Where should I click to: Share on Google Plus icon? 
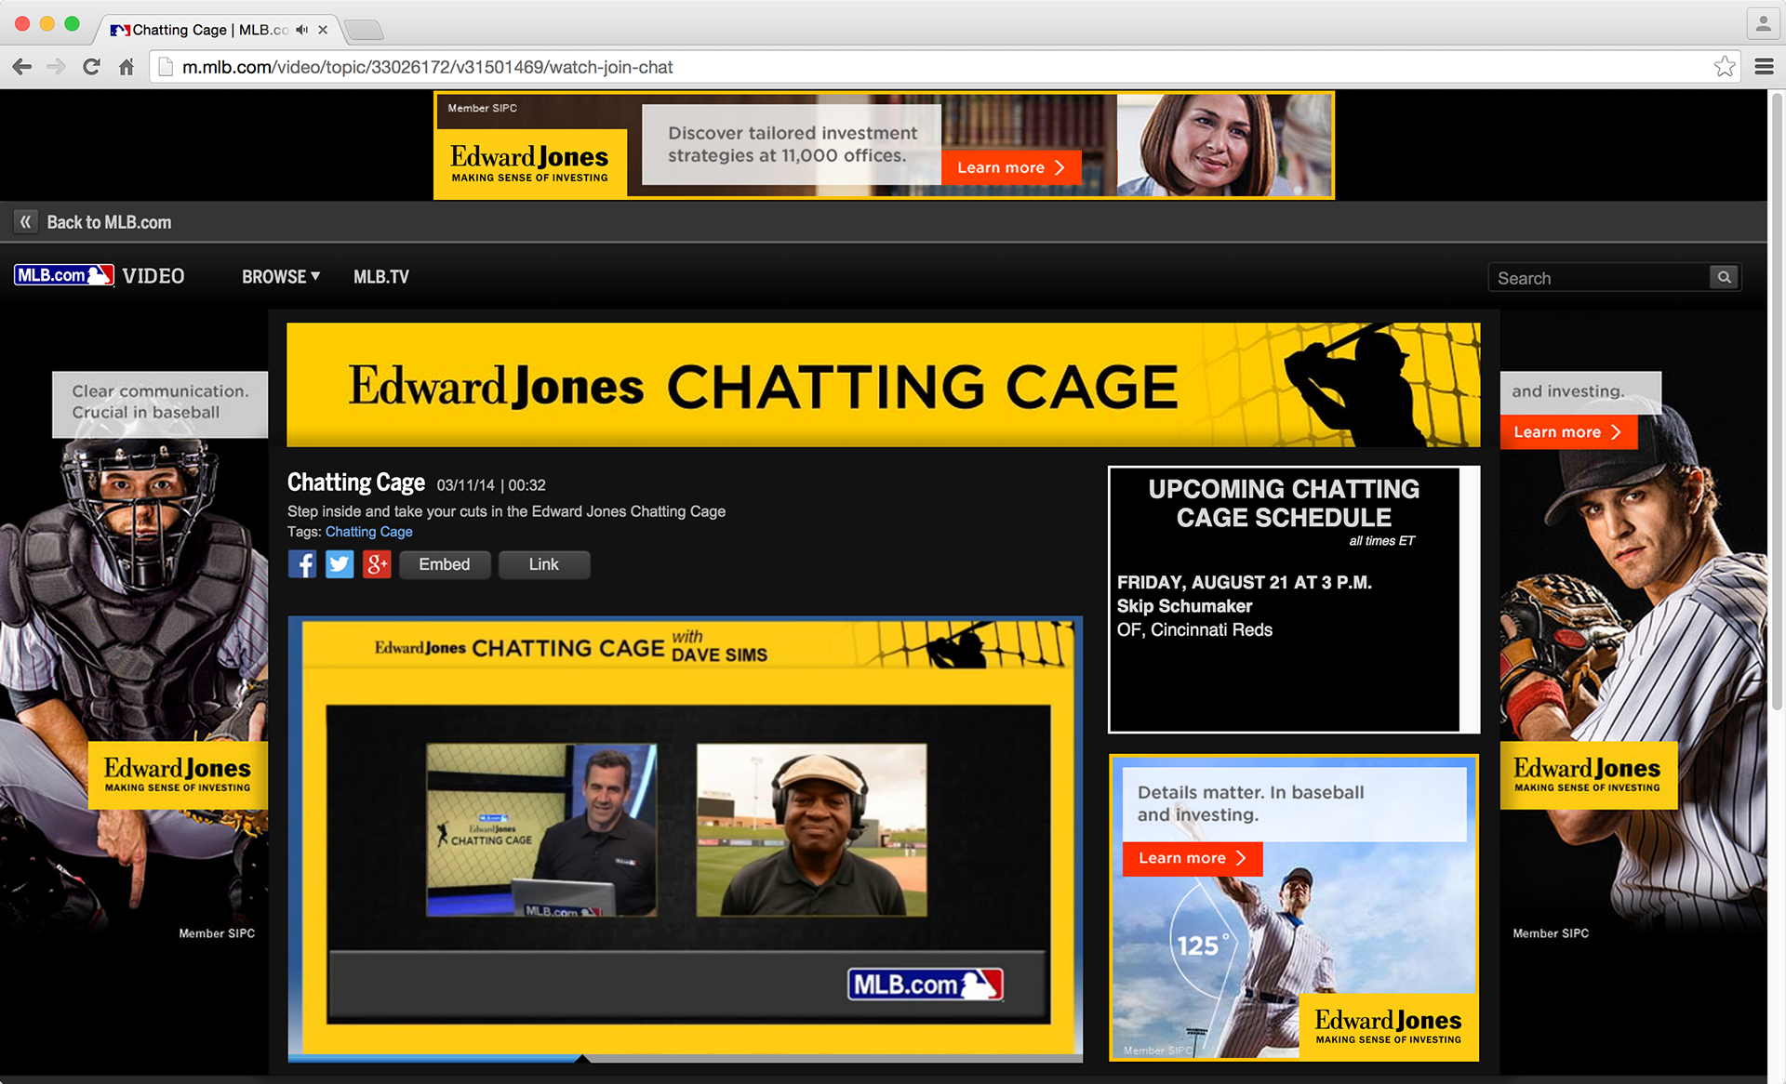click(x=377, y=564)
